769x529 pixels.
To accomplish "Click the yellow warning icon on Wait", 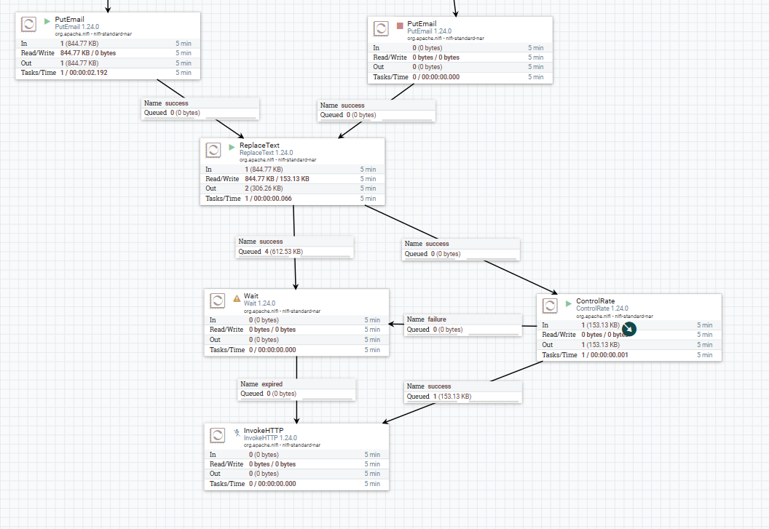I will [237, 298].
